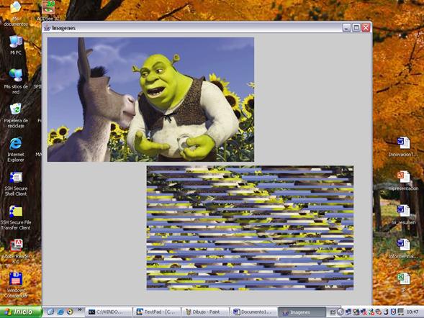The image size is (424, 318).
Task: Switch to the Dibujo - Paint taskbar button
Action: click(205, 312)
